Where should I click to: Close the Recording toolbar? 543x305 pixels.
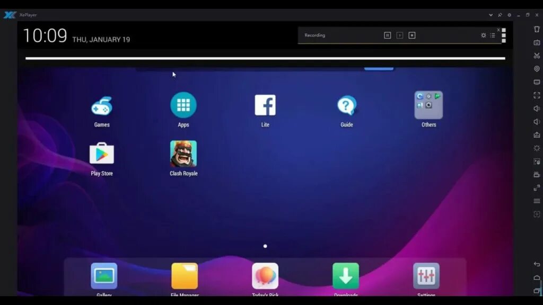pos(498,30)
